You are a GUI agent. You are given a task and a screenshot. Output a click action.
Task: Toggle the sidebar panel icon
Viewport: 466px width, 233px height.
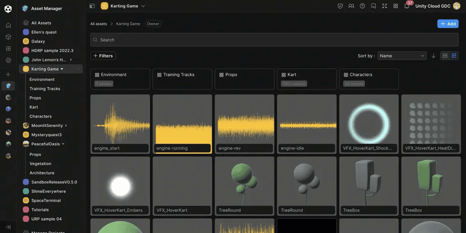[x=92, y=6]
